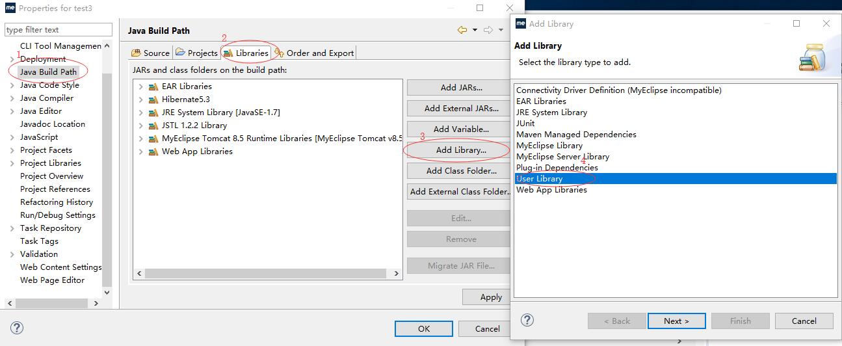The width and height of the screenshot is (842, 346).
Task: Expand JSTL 1.2.2 Library node
Action: (x=140, y=126)
